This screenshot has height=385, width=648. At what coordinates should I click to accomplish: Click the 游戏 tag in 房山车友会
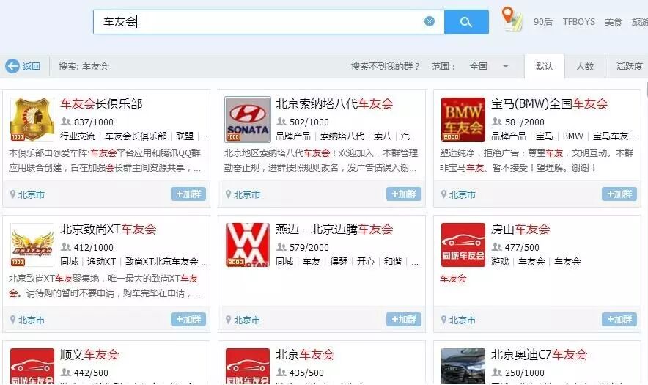coord(500,261)
